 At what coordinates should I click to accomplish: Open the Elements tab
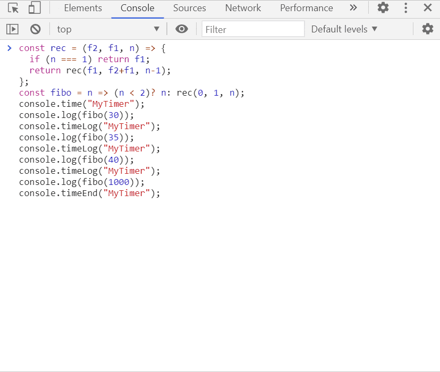coord(83,8)
